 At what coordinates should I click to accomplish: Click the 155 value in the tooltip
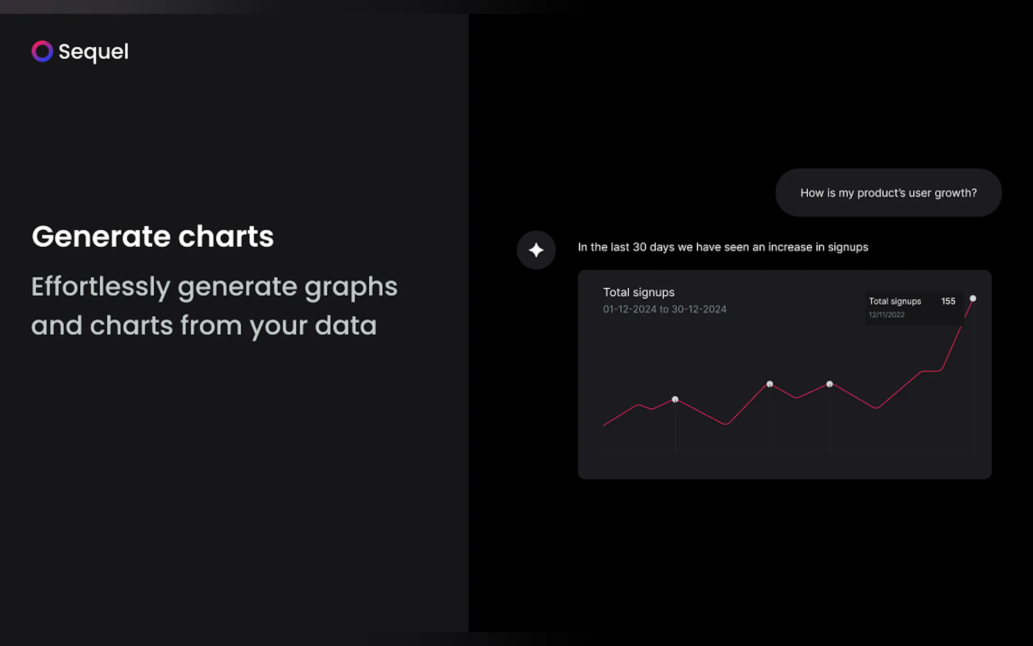tap(948, 301)
